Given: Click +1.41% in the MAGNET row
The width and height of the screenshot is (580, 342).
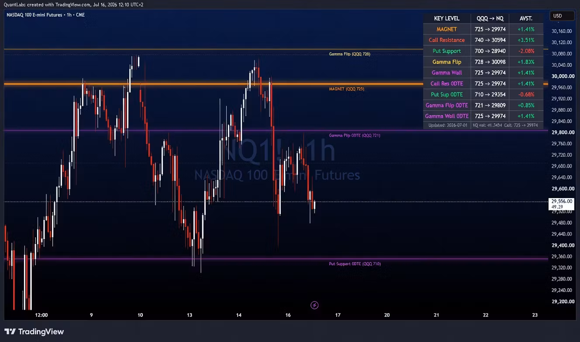Looking at the screenshot, I should (x=526, y=29).
